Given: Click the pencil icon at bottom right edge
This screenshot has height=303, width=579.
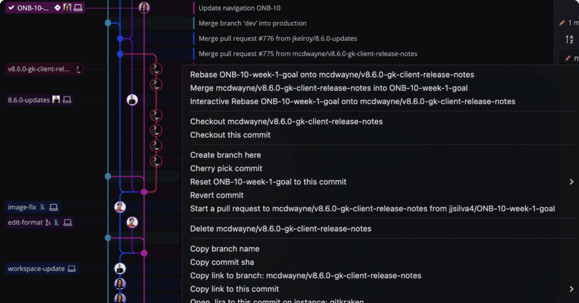Looking at the screenshot, I should pyautogui.click(x=568, y=58).
